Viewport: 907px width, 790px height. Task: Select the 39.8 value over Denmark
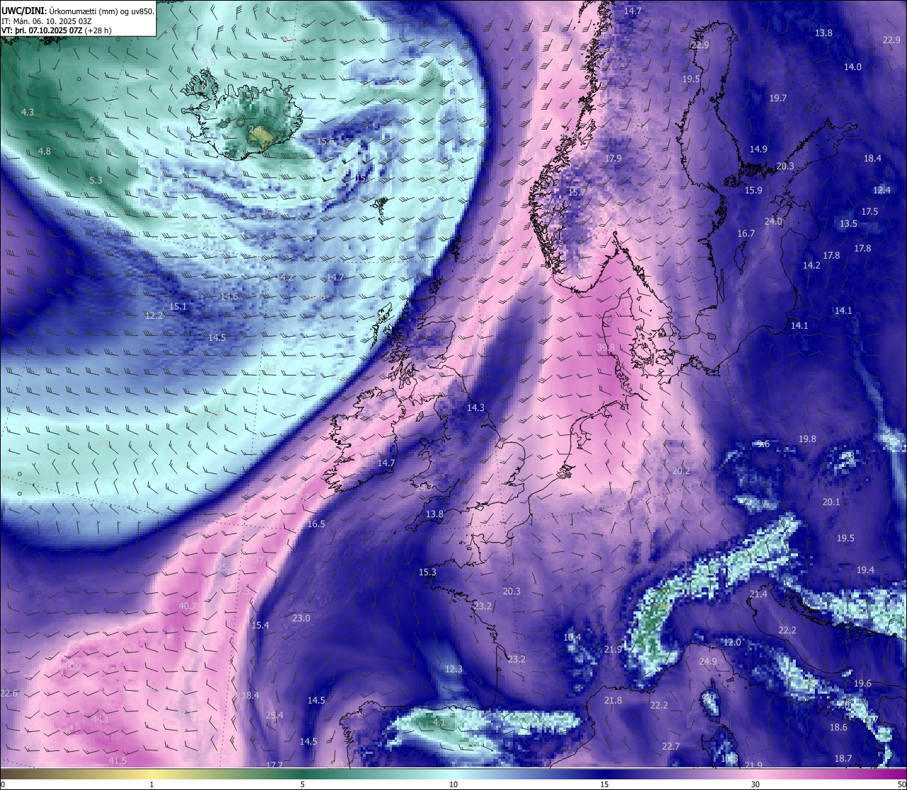coord(606,347)
